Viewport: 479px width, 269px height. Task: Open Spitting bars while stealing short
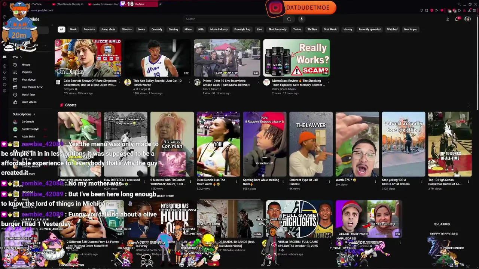tap(265, 144)
